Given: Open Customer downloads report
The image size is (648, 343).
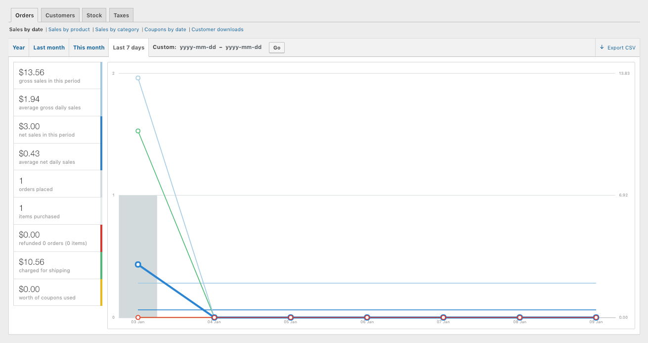Looking at the screenshot, I should 217,29.
